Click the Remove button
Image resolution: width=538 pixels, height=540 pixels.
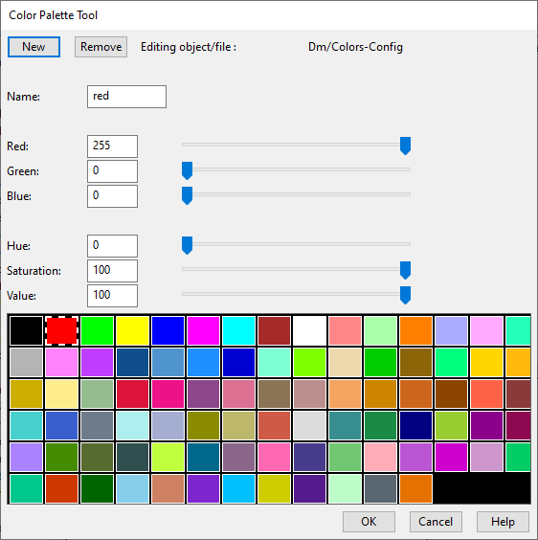[101, 47]
